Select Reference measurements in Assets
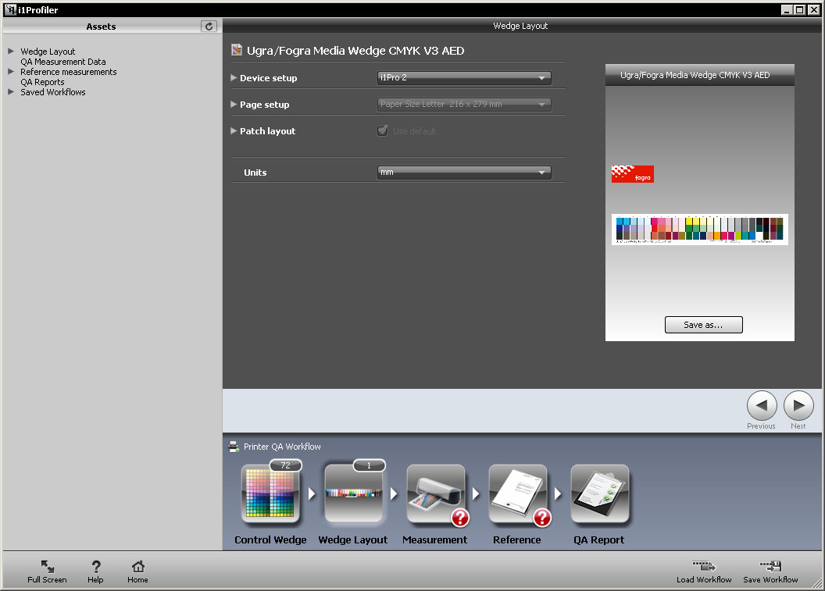The height and width of the screenshot is (591, 825). coord(69,72)
